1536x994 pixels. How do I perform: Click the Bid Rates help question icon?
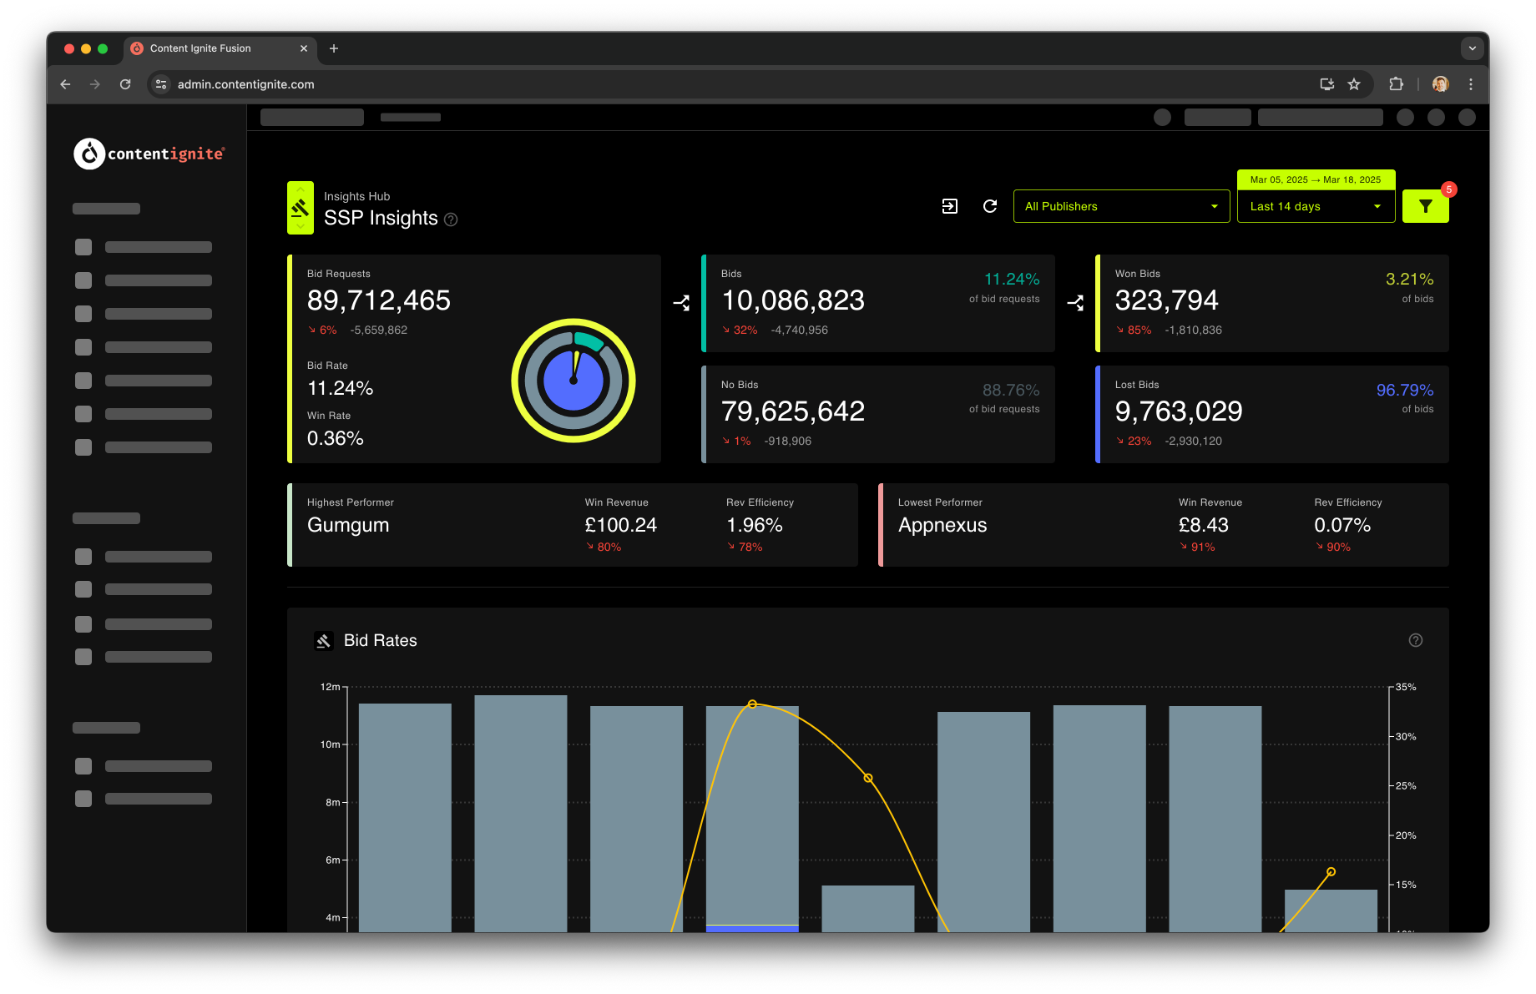1415,640
